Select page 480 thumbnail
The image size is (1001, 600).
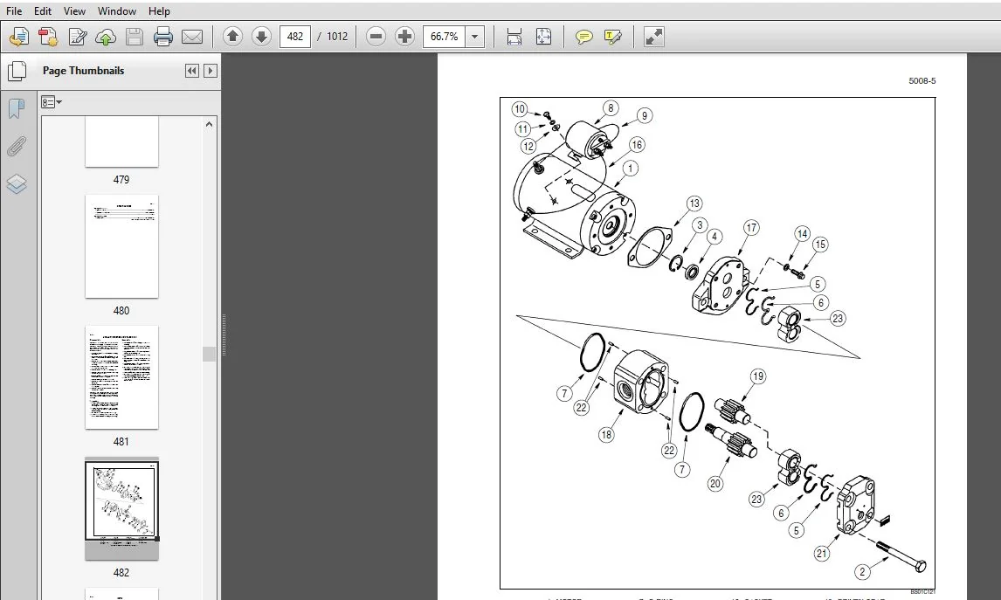[121, 246]
